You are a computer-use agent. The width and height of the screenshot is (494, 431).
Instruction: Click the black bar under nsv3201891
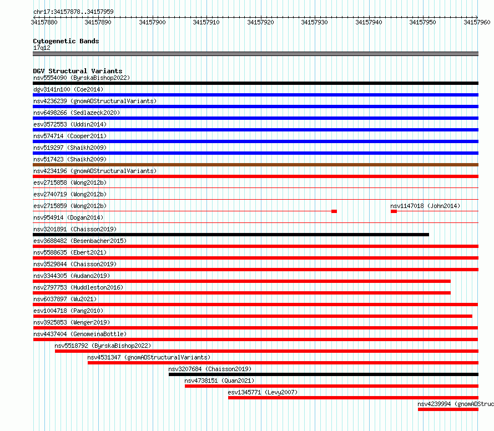point(231,235)
